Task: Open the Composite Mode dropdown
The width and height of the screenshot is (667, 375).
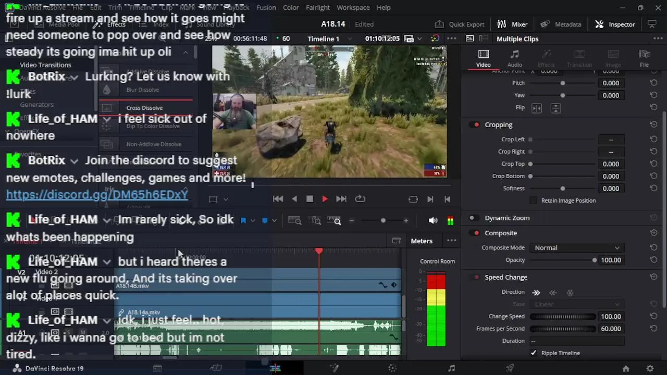Action: point(577,248)
